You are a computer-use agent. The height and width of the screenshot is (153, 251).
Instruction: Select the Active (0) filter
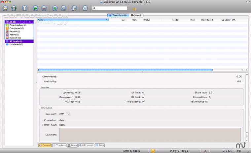pos(19,35)
